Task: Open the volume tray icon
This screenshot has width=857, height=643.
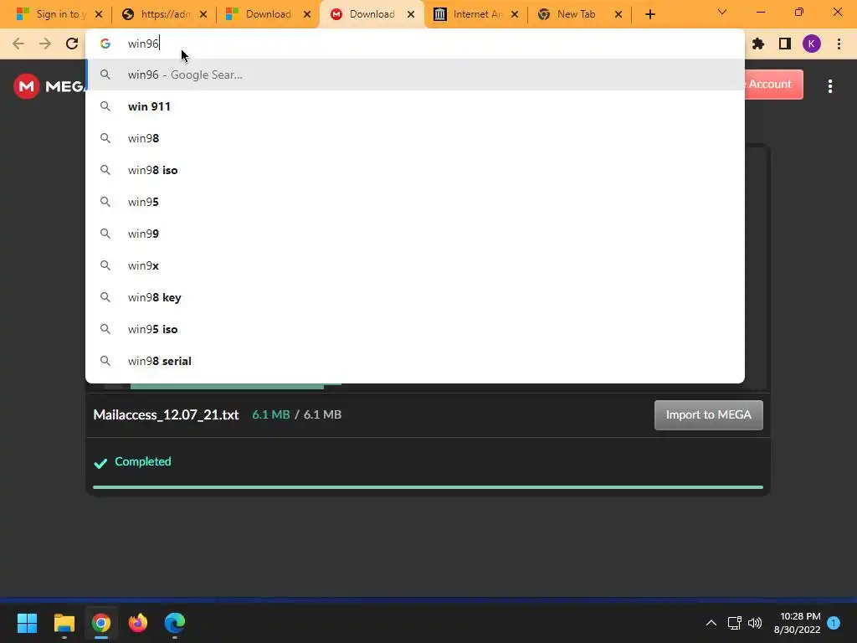Action: pos(755,623)
